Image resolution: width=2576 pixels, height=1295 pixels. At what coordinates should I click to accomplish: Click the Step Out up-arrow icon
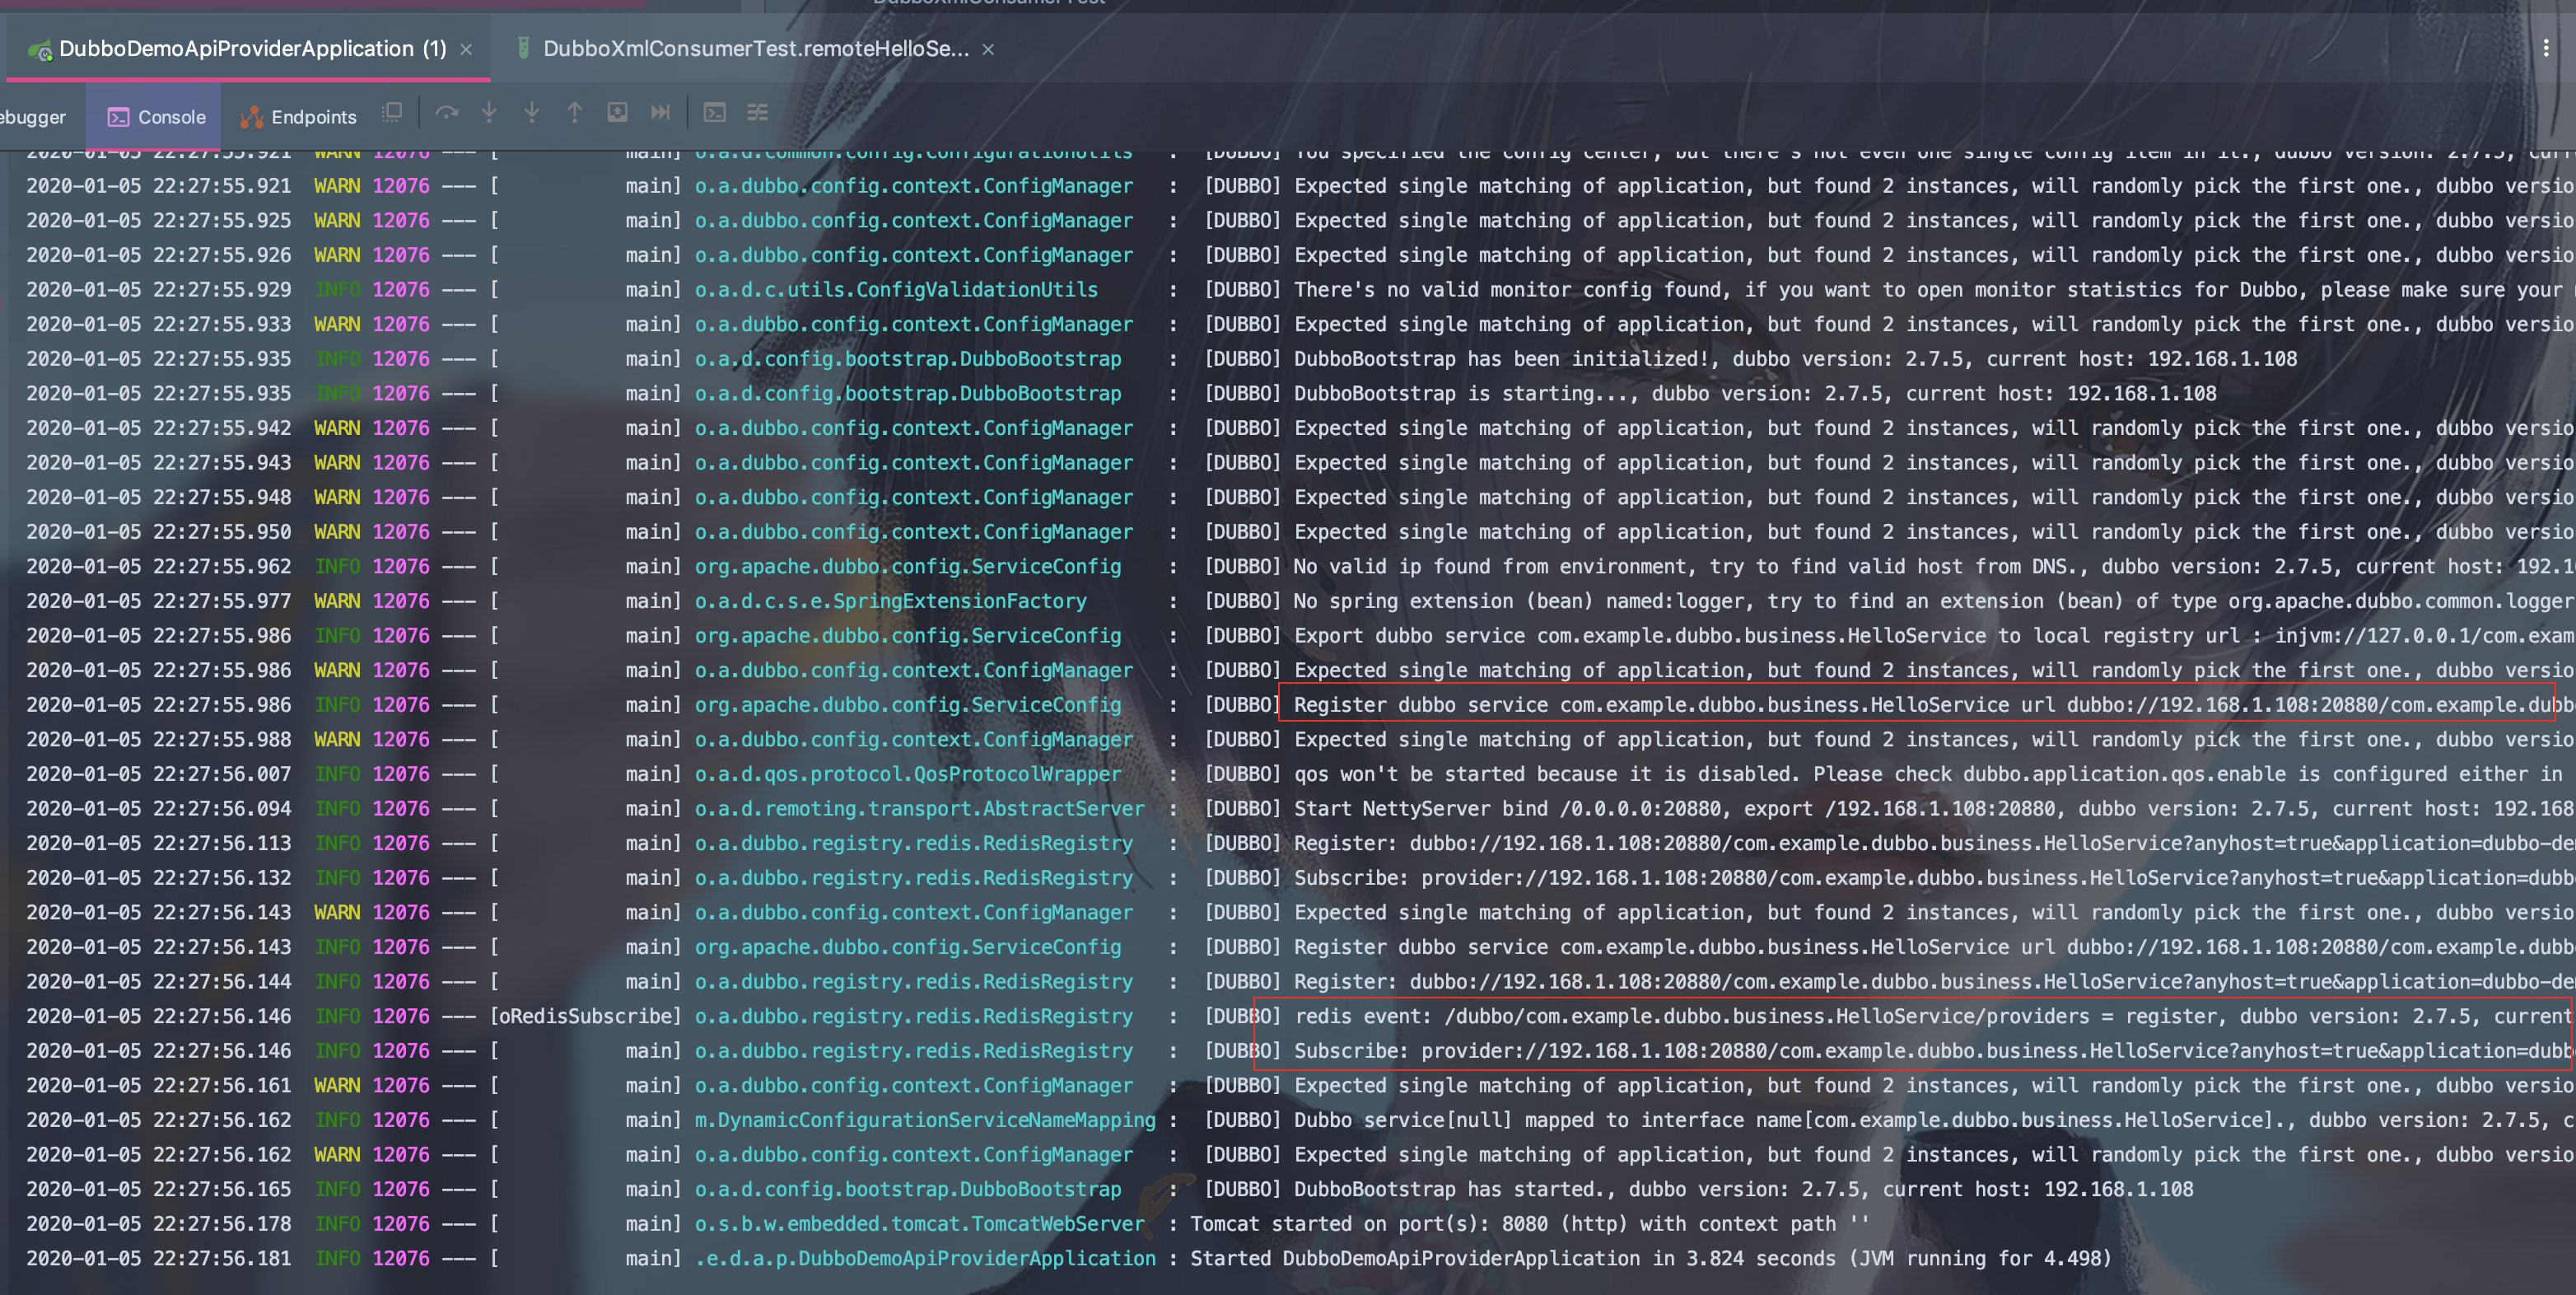(x=574, y=113)
